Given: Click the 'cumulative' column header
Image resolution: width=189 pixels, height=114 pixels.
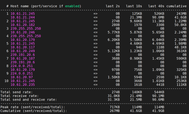Looking at the screenshot, I should (x=176, y=6).
